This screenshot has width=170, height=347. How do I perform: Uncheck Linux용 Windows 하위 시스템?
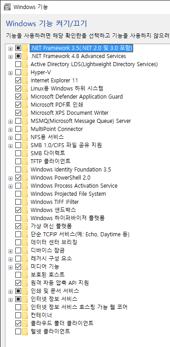18,89
